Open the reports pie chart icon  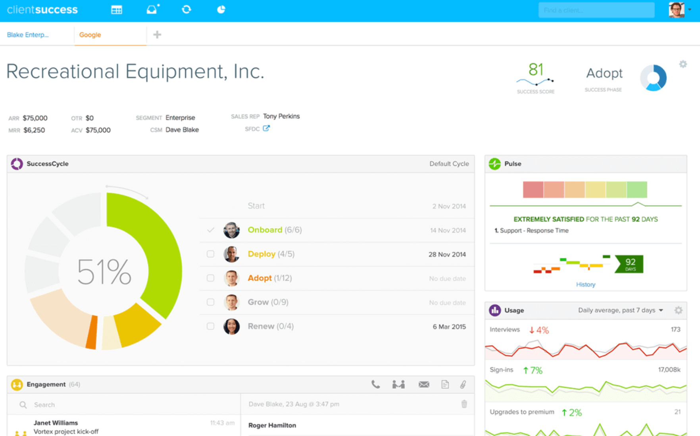(x=221, y=10)
